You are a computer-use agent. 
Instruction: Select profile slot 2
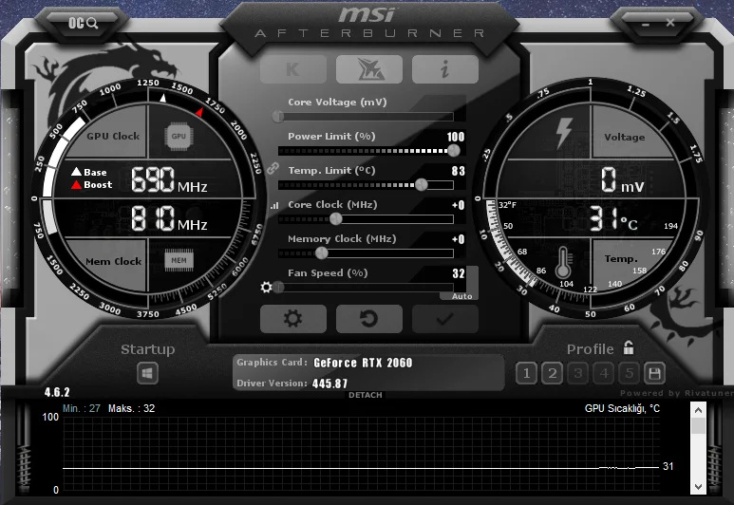553,373
